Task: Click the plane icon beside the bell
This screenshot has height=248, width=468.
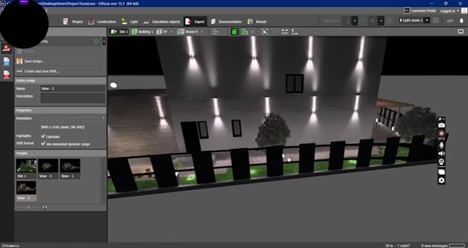Action: pos(450,21)
